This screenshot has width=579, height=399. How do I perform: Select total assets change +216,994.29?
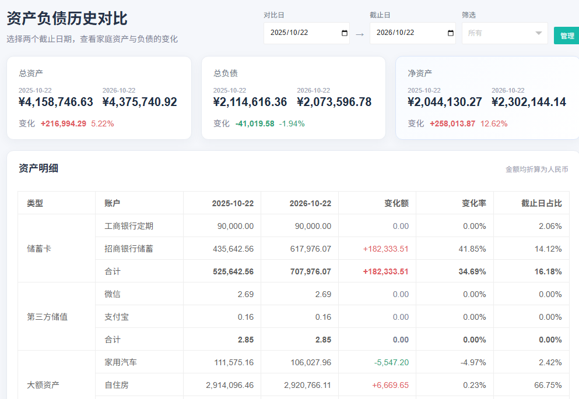(x=64, y=124)
